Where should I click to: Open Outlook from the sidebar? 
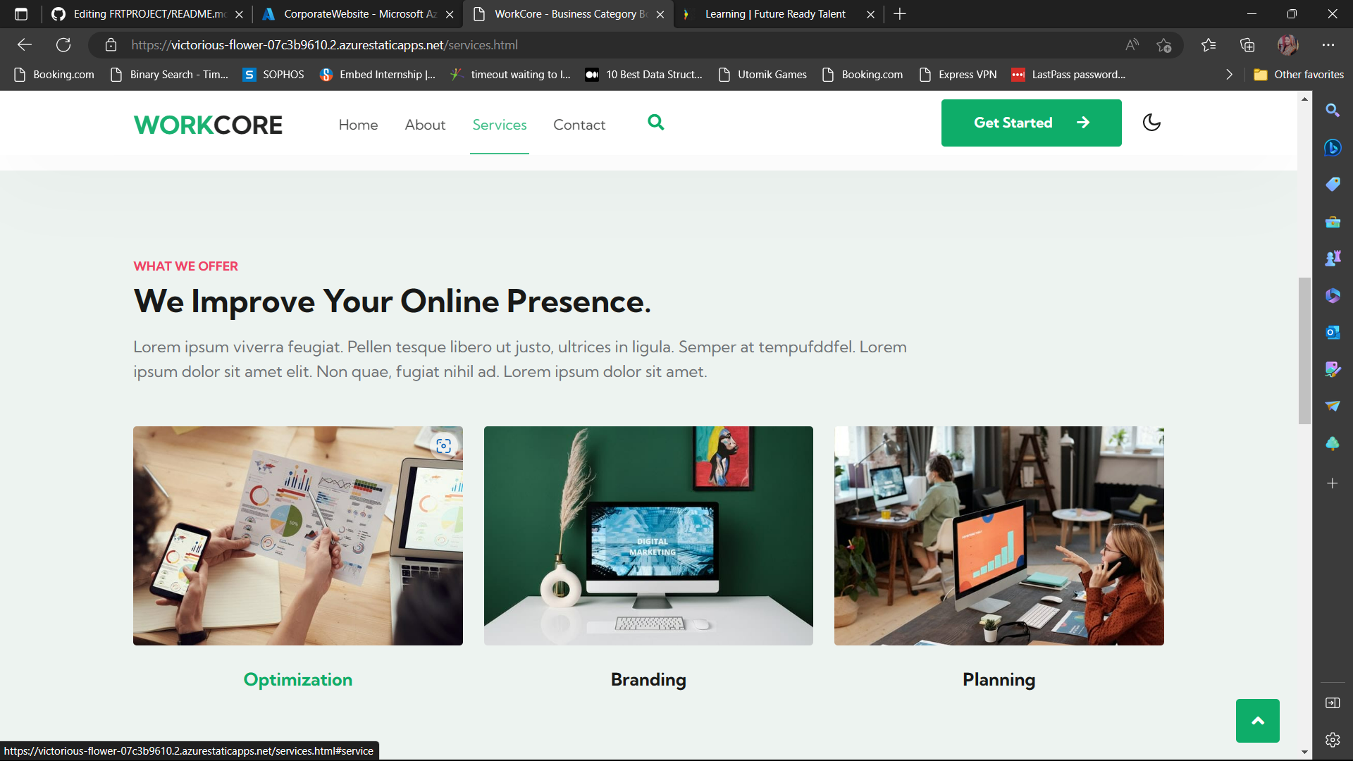coord(1333,332)
